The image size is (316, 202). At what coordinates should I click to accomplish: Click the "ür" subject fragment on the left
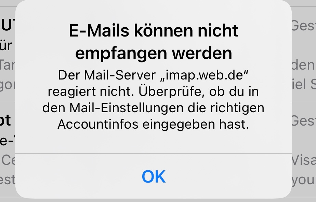[6, 45]
